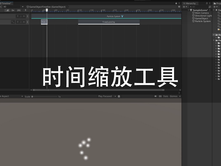The height and width of the screenshot is (166, 221).
Task: Open Play Focused dropdown
Action: point(107,96)
